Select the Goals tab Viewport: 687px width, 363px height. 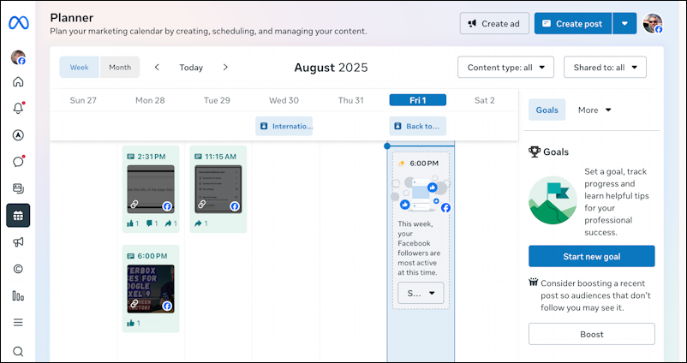[x=547, y=110]
